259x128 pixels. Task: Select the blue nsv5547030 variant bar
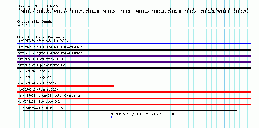point(134,44)
